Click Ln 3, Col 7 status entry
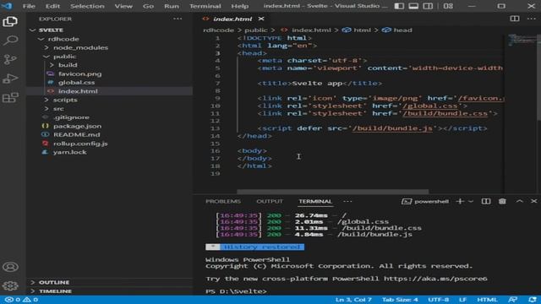 pyautogui.click(x=353, y=300)
